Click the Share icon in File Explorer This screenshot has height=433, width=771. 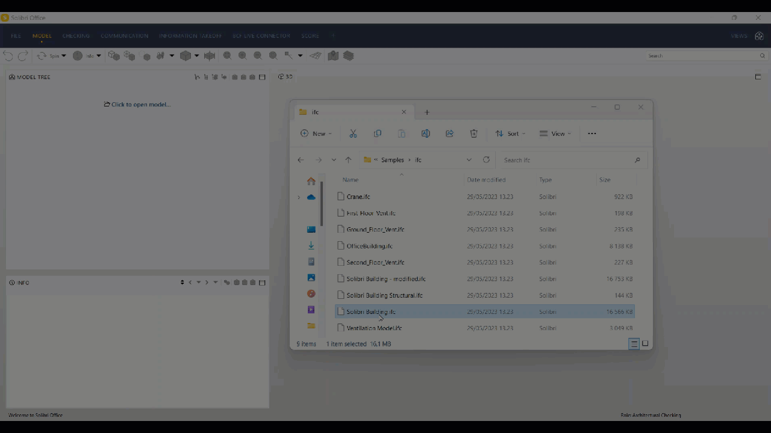click(450, 134)
